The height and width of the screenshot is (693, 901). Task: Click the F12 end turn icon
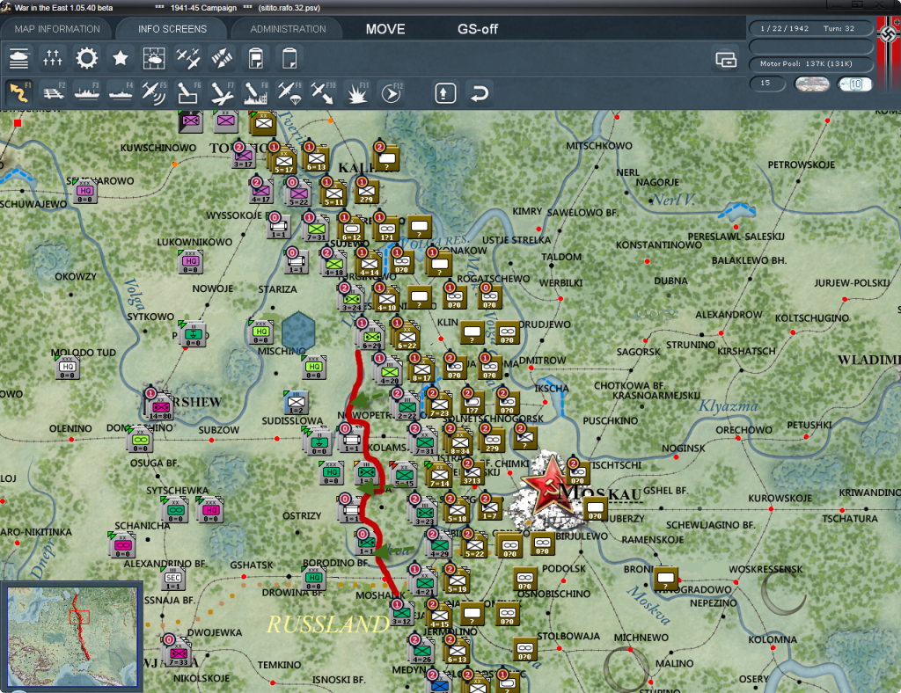[x=392, y=92]
